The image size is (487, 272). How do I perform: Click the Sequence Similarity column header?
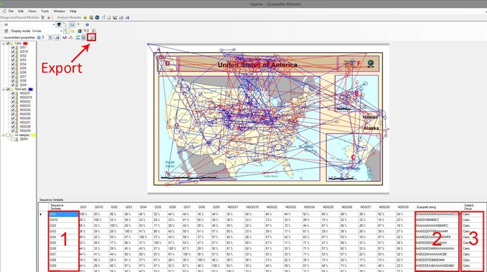(x=63, y=207)
